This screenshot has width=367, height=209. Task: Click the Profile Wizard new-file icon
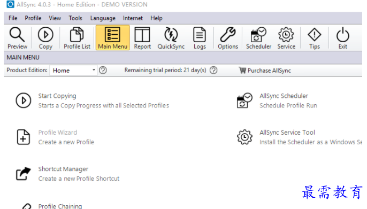[x=23, y=137]
